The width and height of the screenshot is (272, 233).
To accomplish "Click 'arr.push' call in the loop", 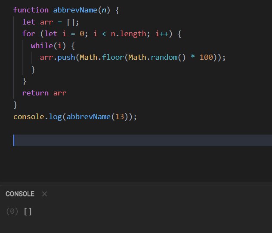I will coord(58,57).
